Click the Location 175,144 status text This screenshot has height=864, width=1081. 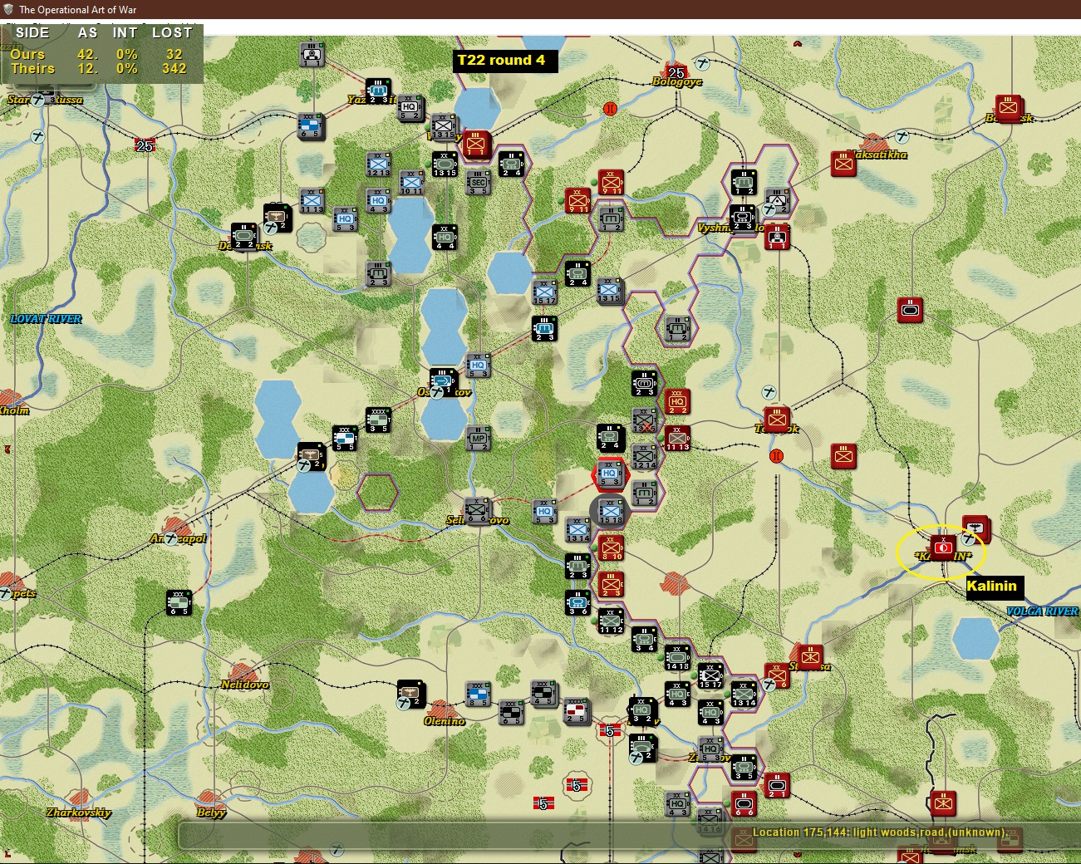879,832
